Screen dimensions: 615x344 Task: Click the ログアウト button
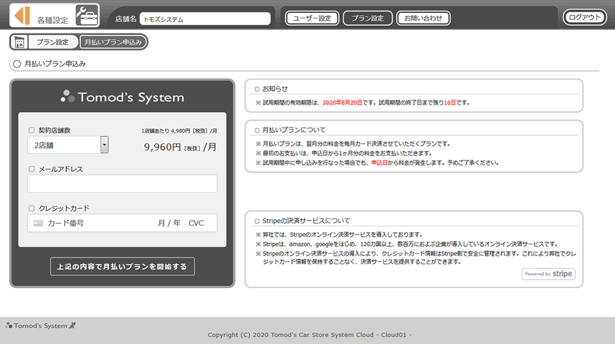tap(585, 17)
